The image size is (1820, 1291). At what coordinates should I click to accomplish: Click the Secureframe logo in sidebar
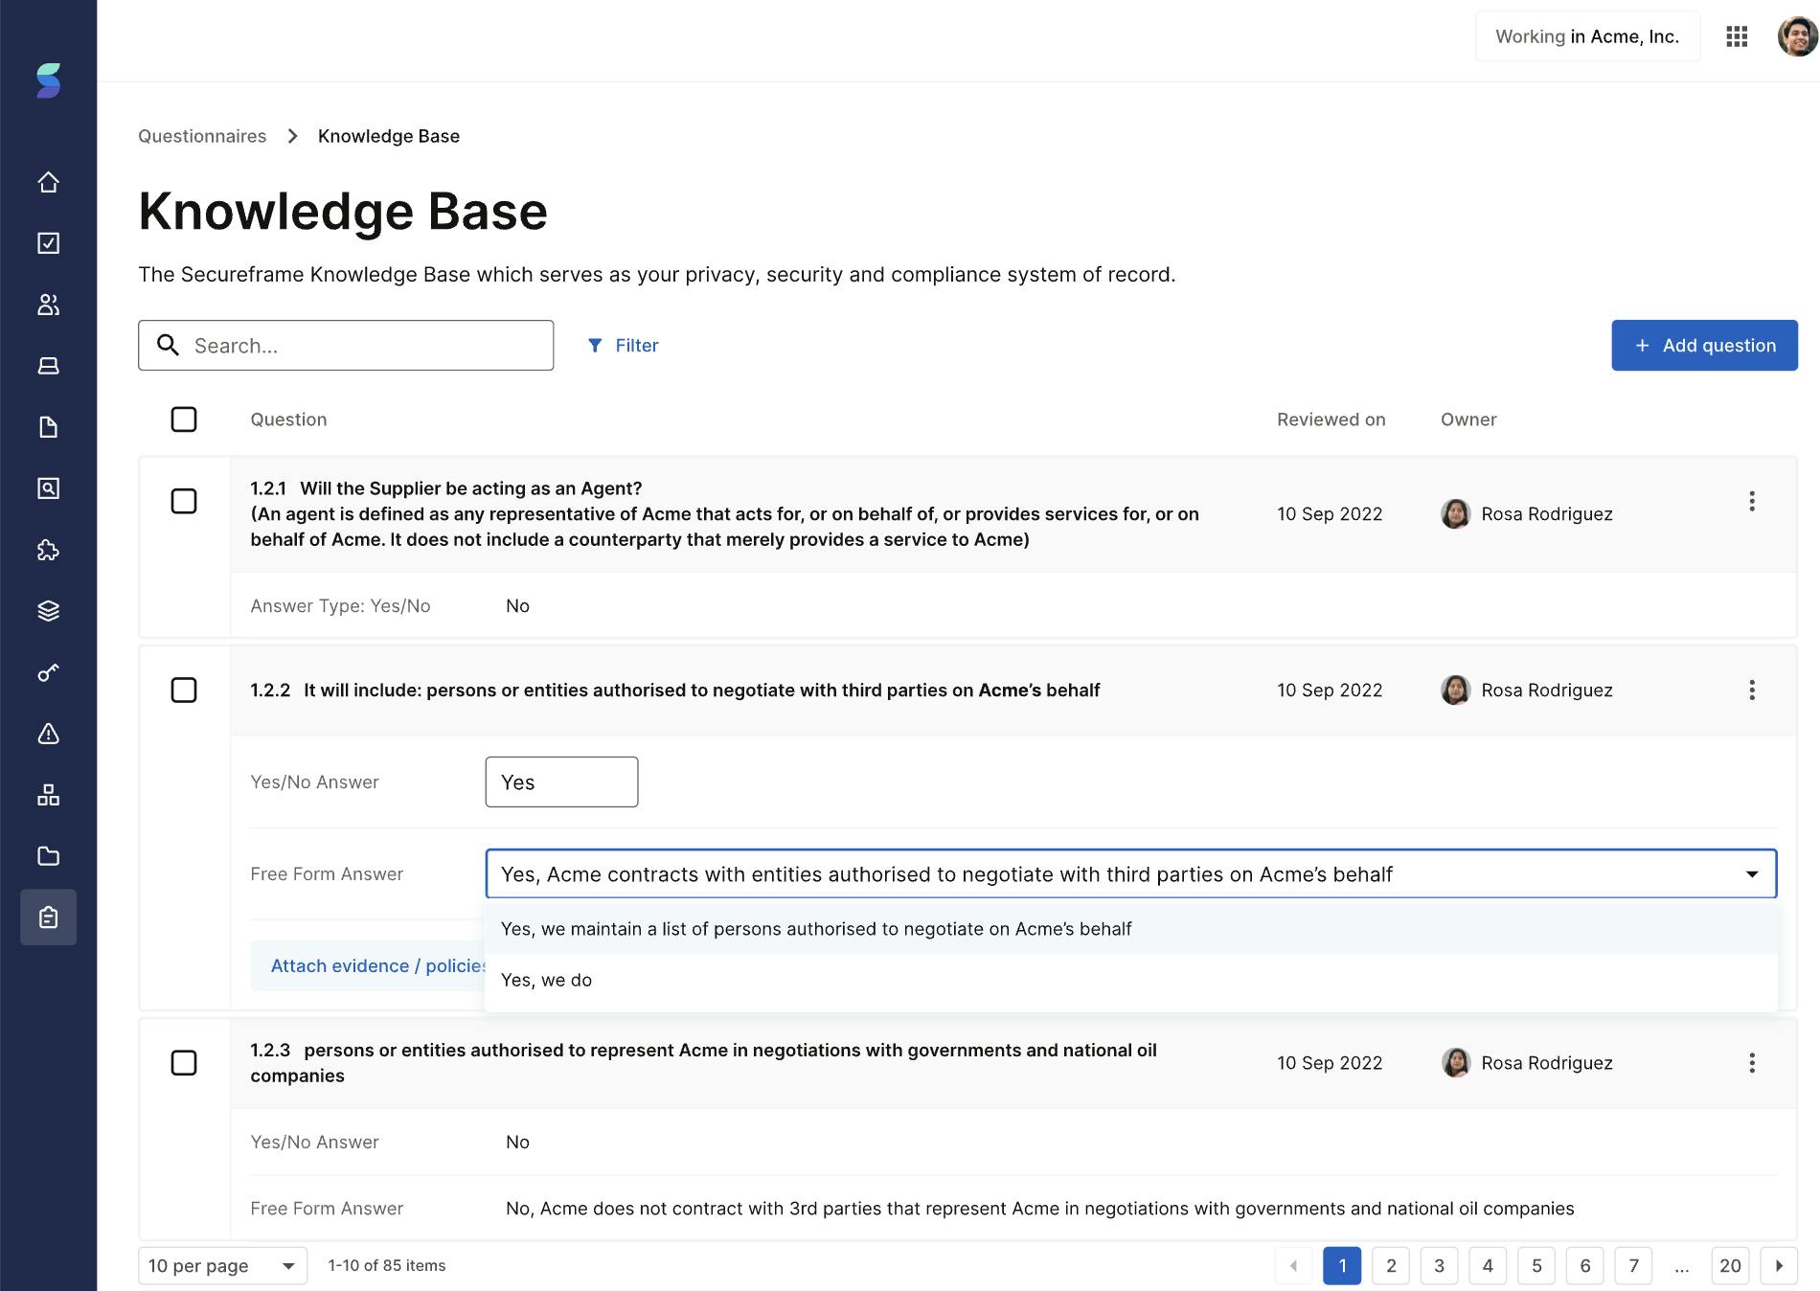pos(48,80)
